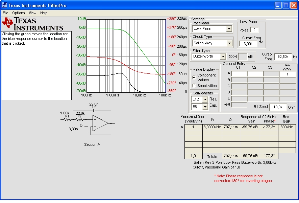Click the FilterPro title bar app icon
This screenshot has height=203, width=299.
tap(4, 5)
